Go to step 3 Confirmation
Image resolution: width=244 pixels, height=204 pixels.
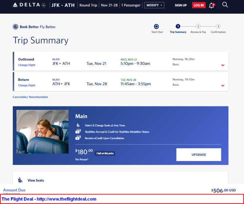tap(218, 26)
